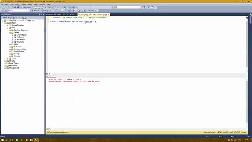Expand the System Tables folder

(13, 35)
